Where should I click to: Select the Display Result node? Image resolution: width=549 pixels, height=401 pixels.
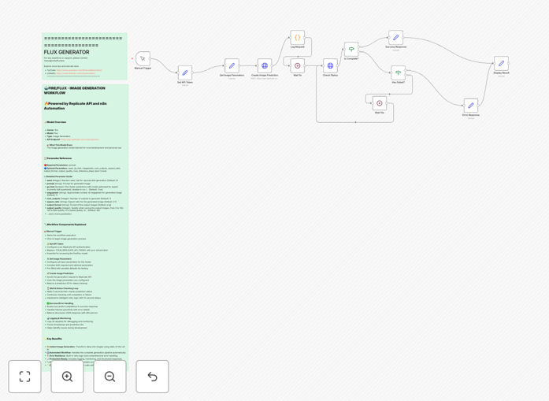(502, 63)
